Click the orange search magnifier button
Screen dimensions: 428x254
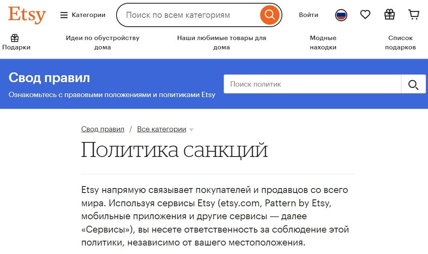pyautogui.click(x=270, y=15)
